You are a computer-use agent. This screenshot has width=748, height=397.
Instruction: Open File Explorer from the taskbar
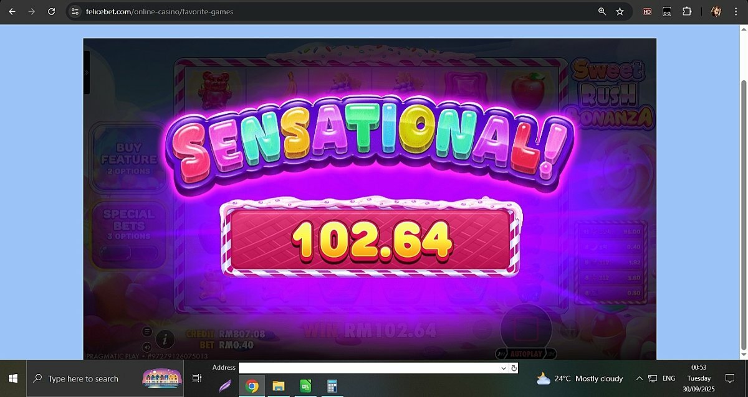click(x=279, y=386)
